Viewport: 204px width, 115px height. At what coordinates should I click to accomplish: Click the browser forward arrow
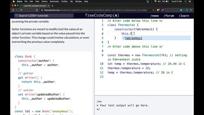[x=17, y=10]
